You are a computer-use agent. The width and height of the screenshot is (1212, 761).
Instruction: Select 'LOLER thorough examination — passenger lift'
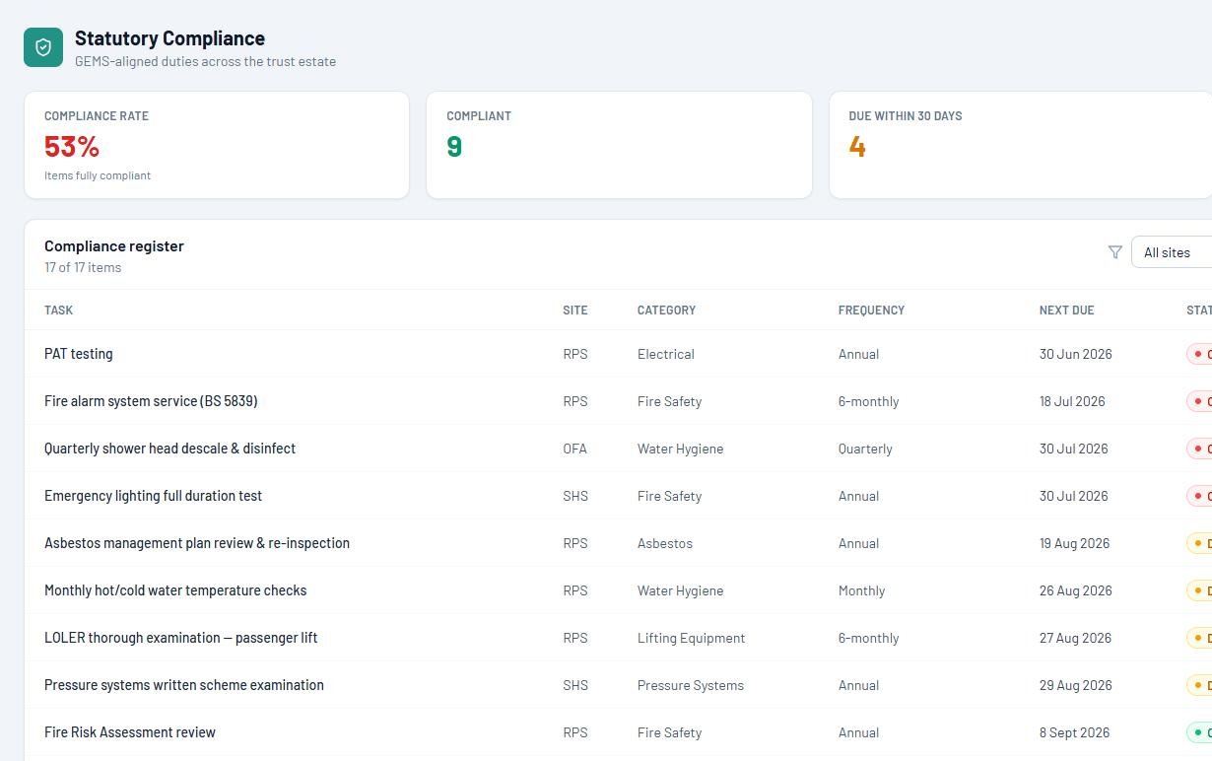click(180, 638)
